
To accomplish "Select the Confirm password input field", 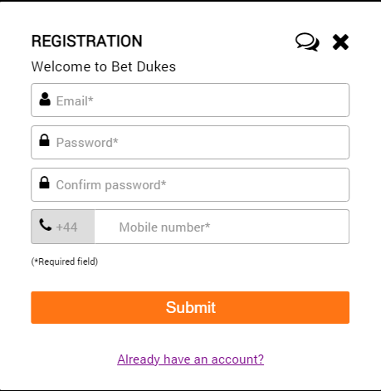I will tap(190, 184).
